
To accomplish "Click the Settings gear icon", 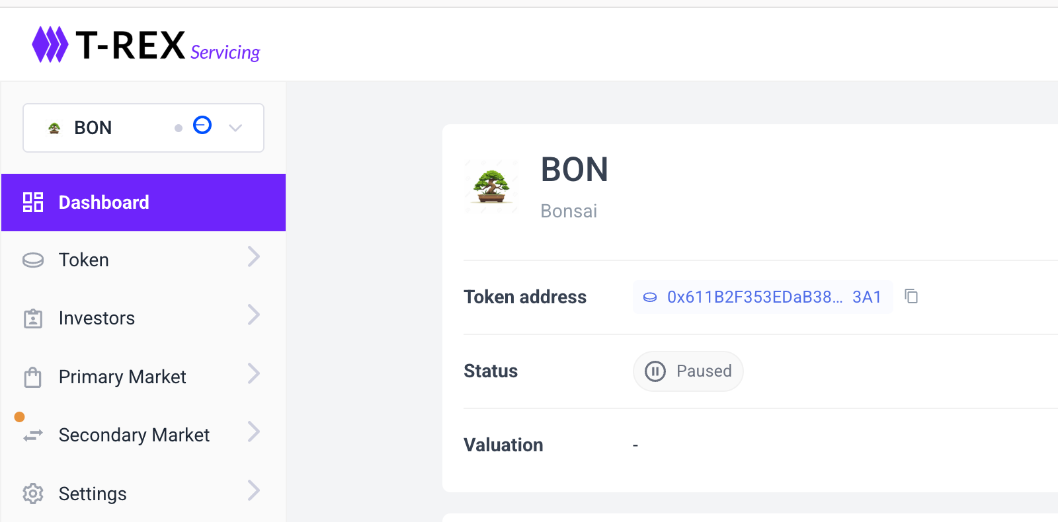I will click(33, 494).
